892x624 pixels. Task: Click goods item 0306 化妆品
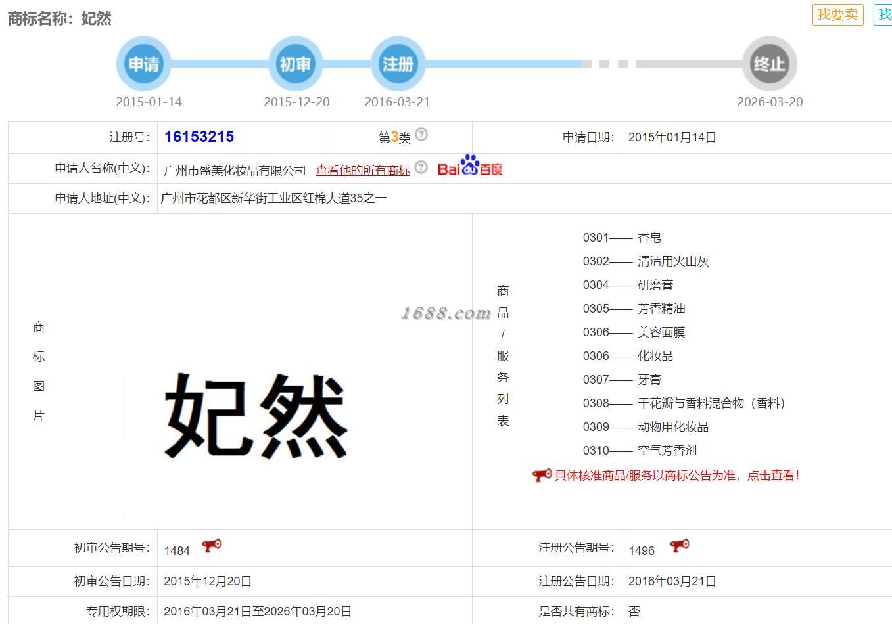[x=628, y=356]
